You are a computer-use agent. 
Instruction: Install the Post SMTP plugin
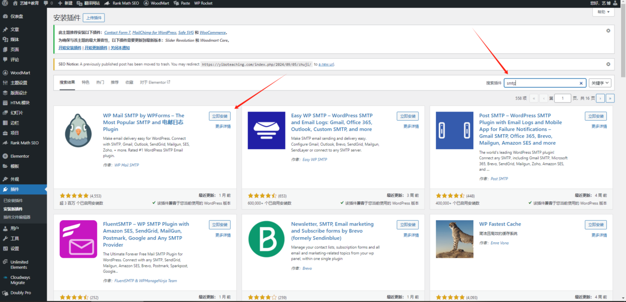pyautogui.click(x=596, y=116)
